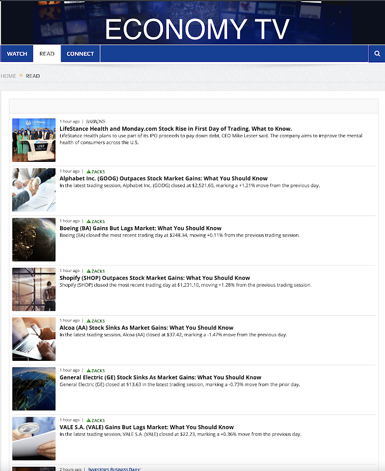Go to HOME breadcrumb link
The width and height of the screenshot is (385, 471).
pos(8,76)
